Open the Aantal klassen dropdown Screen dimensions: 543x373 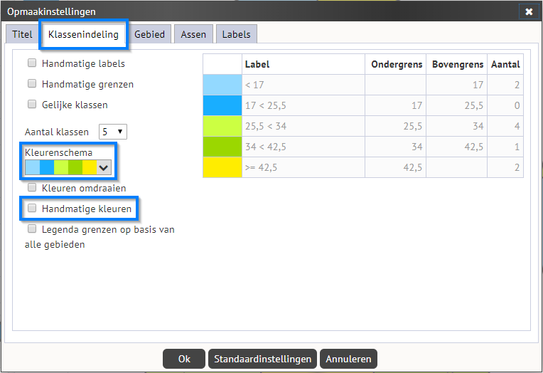[x=113, y=132]
